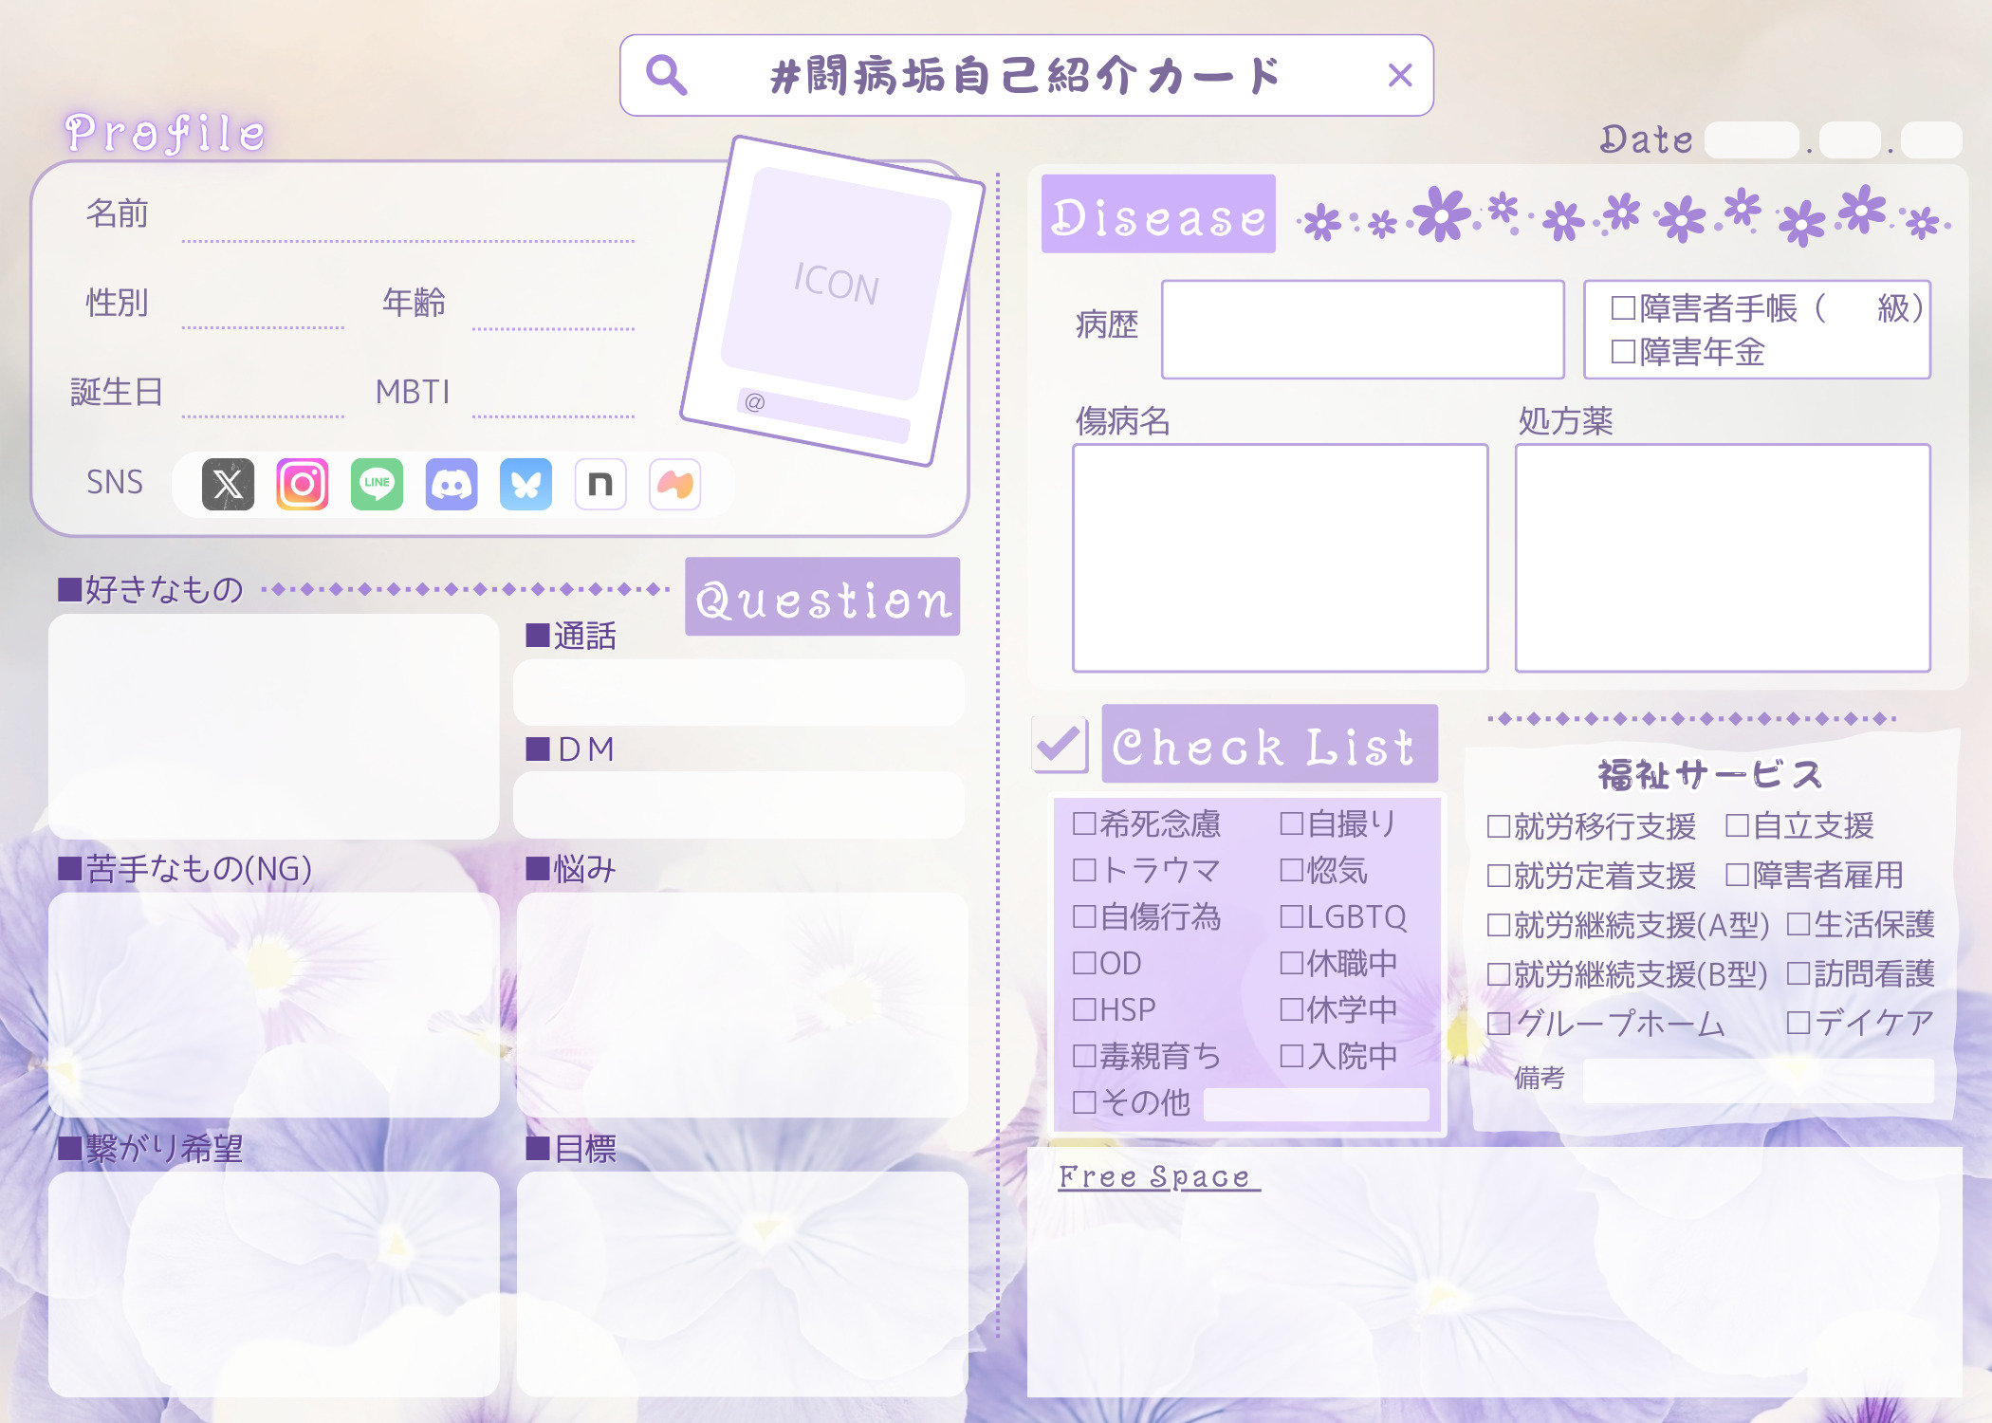The image size is (1992, 1423).
Task: Click the Bluesky butterfly icon
Action: point(526,485)
